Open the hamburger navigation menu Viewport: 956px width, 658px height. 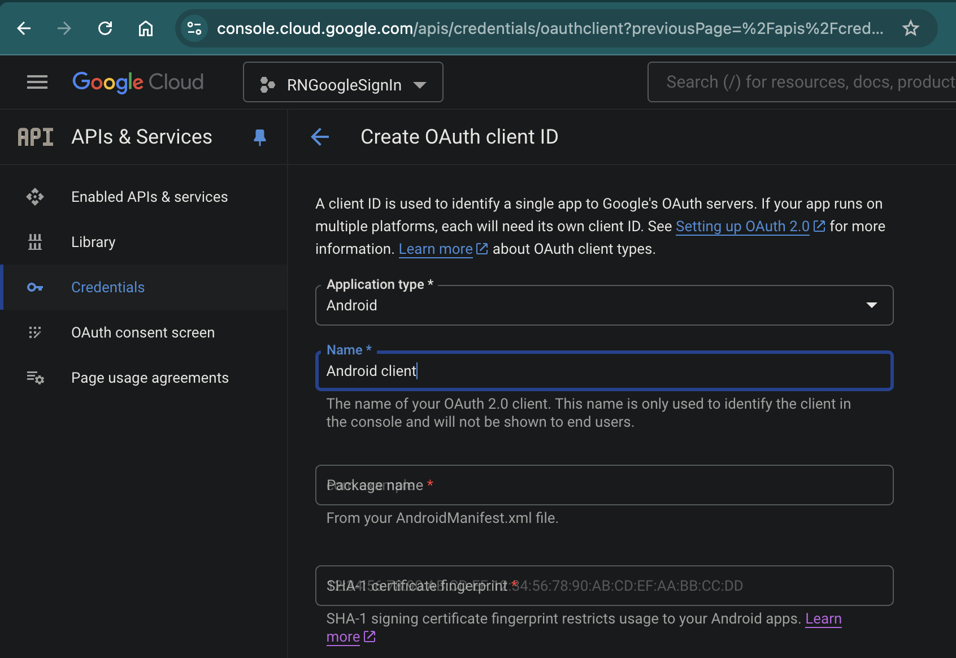pos(37,83)
